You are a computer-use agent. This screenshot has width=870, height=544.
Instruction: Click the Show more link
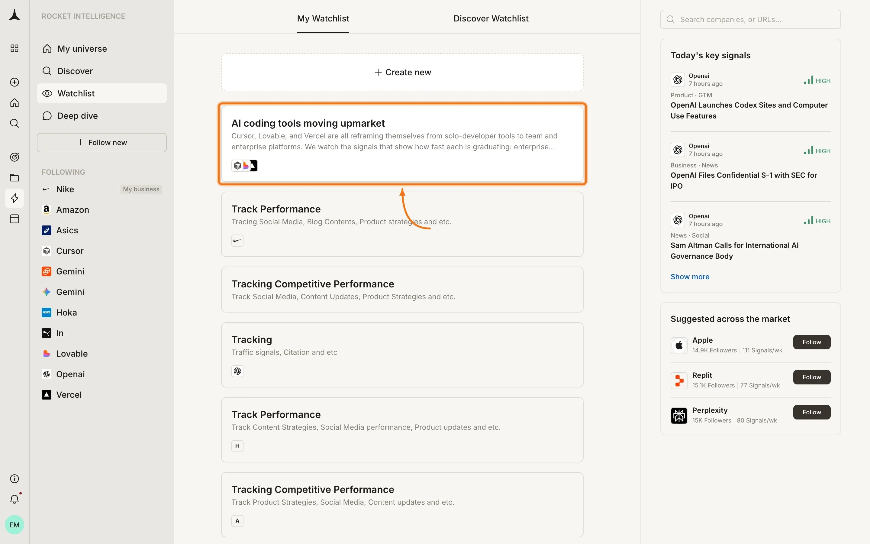[690, 277]
